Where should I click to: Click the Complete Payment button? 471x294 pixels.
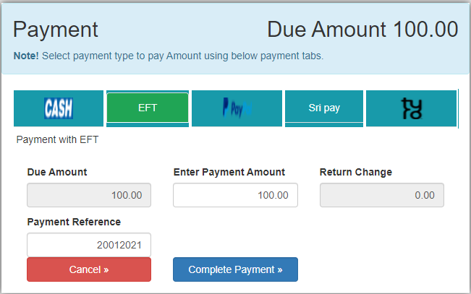pyautogui.click(x=235, y=269)
